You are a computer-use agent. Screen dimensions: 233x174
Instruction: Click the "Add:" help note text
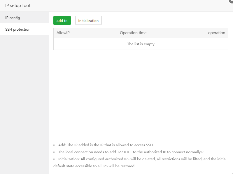click(105, 145)
